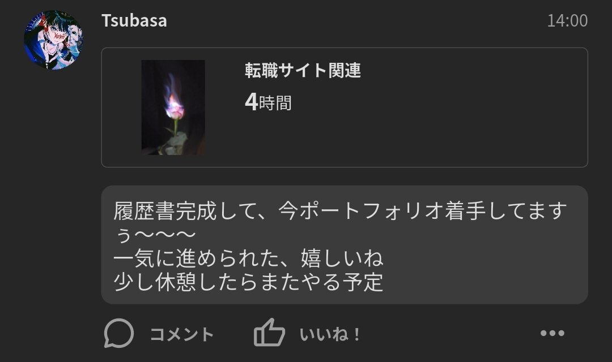Click the username Tsubasa

click(134, 21)
